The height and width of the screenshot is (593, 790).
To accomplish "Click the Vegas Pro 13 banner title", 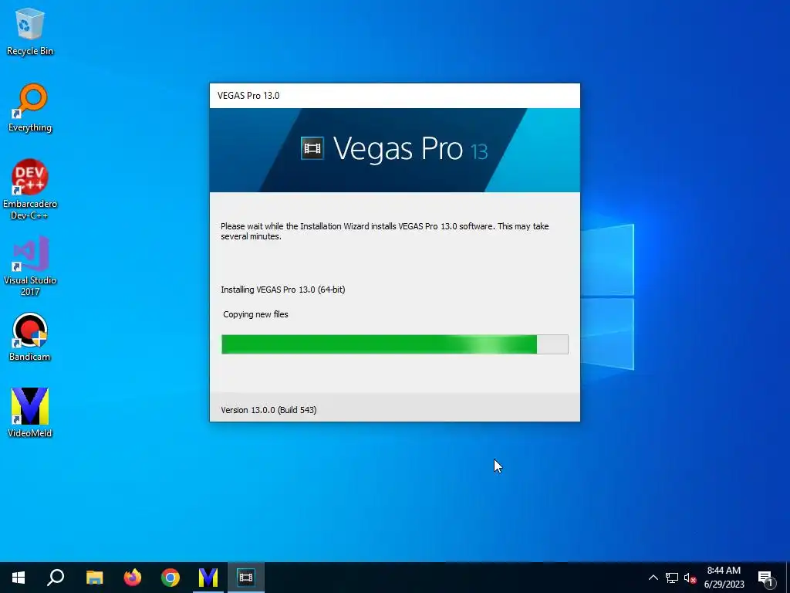I will pos(410,149).
